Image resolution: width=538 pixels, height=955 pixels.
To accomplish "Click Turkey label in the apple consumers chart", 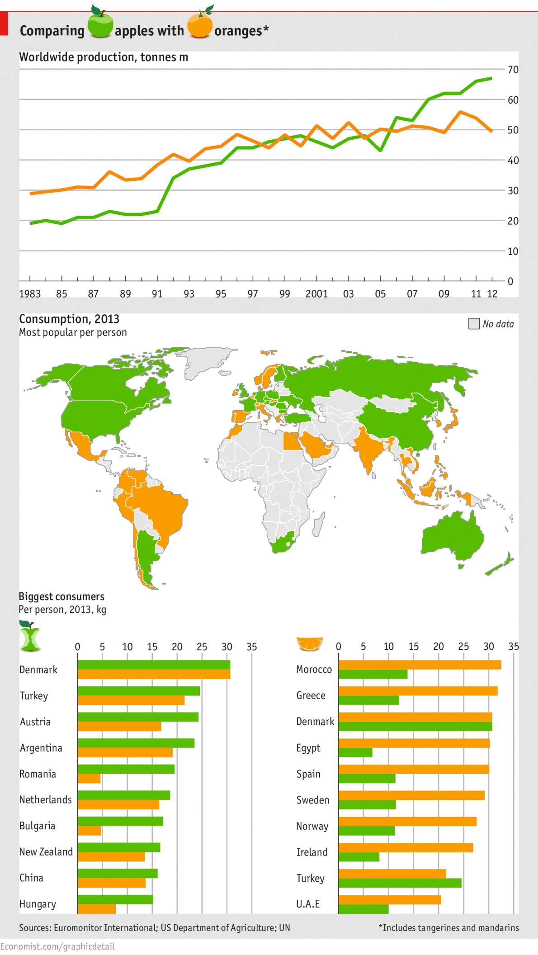I will point(34,696).
